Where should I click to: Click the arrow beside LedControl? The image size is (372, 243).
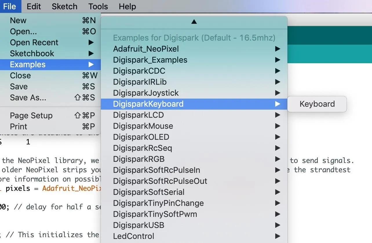(x=278, y=236)
